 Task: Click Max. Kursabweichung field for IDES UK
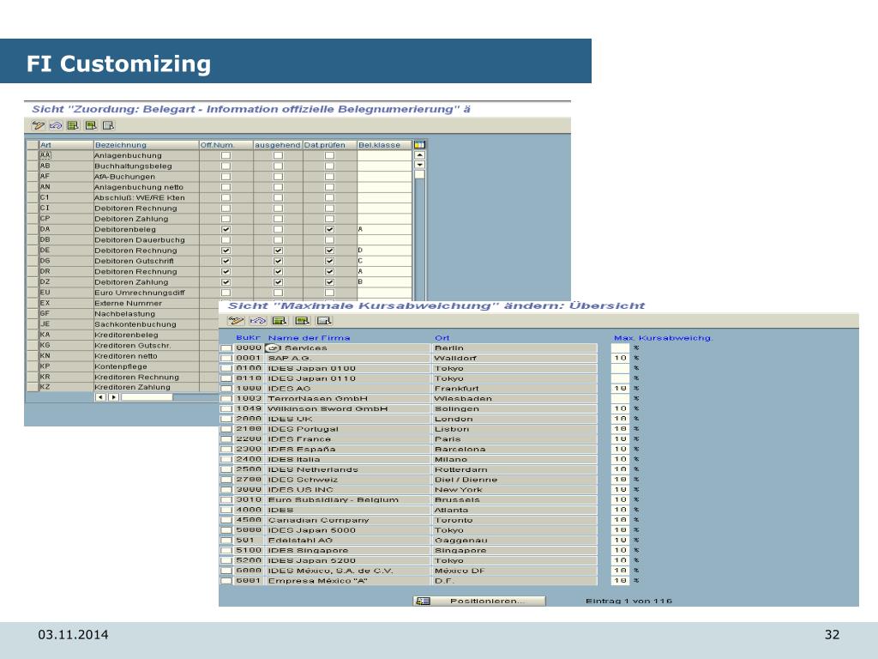pos(620,419)
